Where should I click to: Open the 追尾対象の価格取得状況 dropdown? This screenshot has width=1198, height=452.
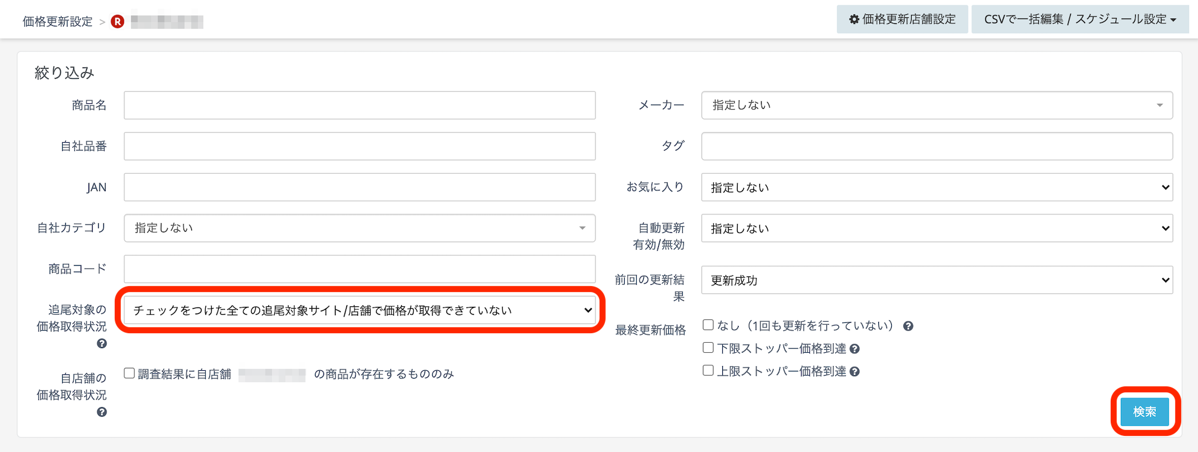(359, 310)
